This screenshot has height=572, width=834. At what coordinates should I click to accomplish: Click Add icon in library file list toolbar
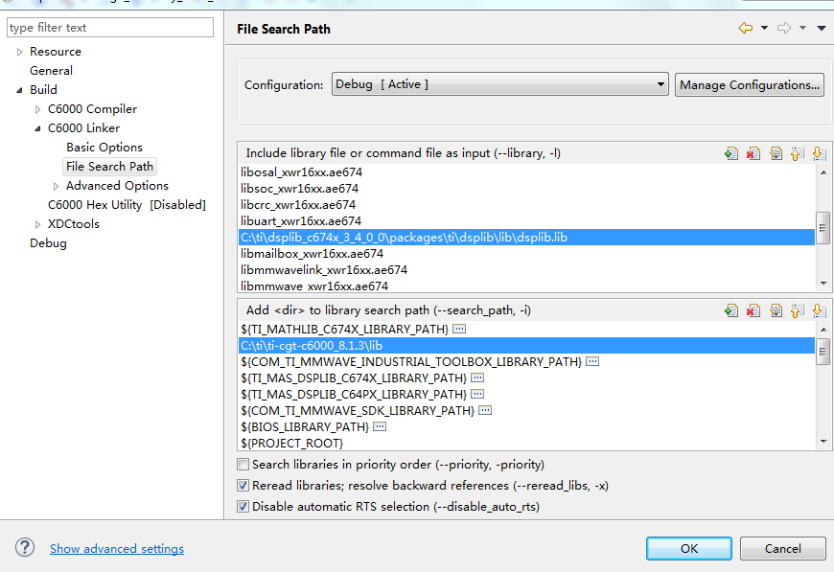(x=731, y=153)
